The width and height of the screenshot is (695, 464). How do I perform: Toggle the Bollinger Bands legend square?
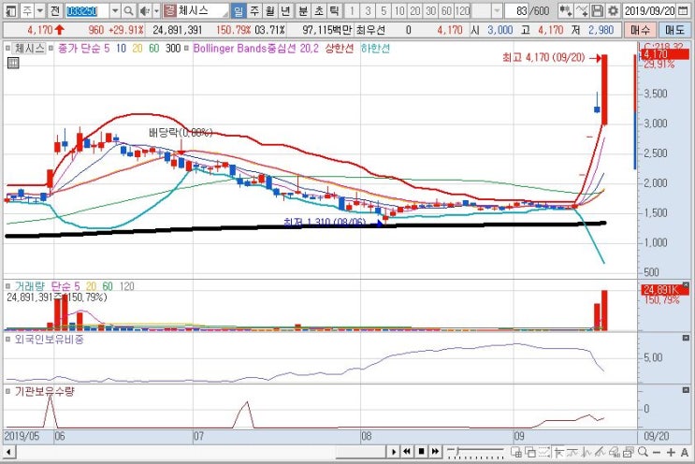click(186, 49)
